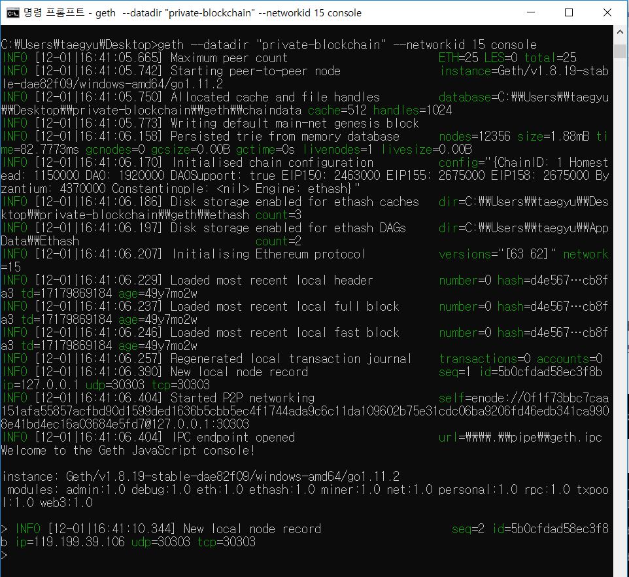Click the 'seq=2' value
Screen dimensions: 629x577
[468, 529]
